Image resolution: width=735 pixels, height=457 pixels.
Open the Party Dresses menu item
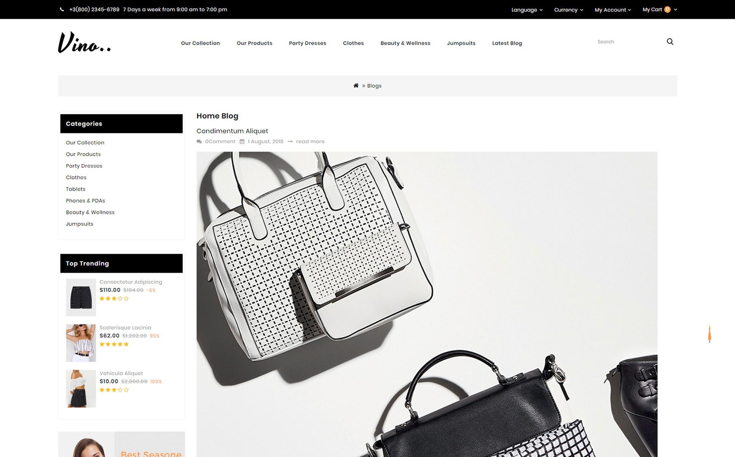[x=307, y=43]
